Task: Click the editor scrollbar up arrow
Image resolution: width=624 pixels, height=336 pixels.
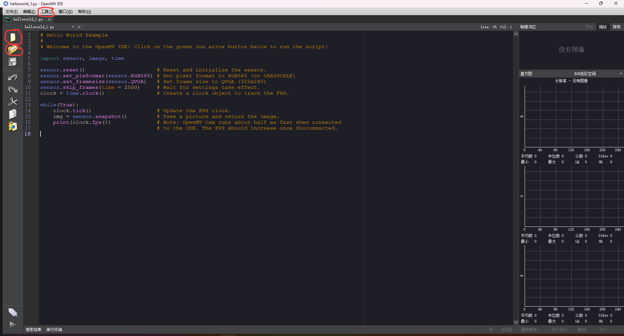Action: coord(516,34)
